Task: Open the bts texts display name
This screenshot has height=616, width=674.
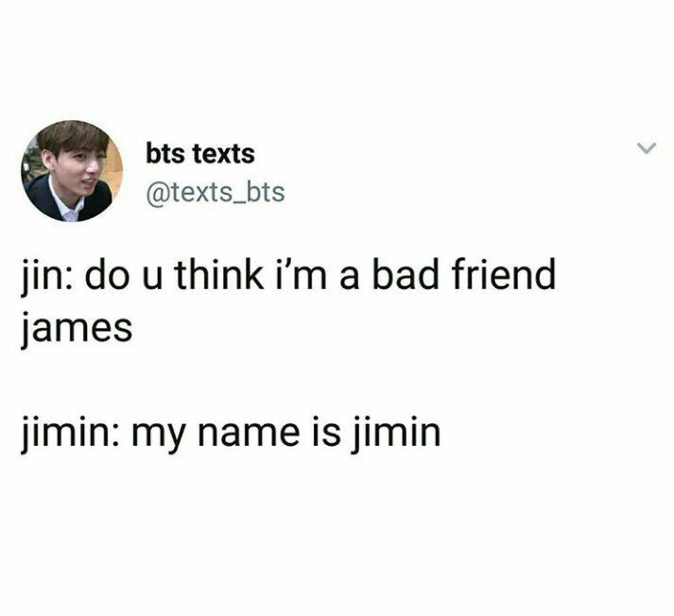Action: coord(200,154)
